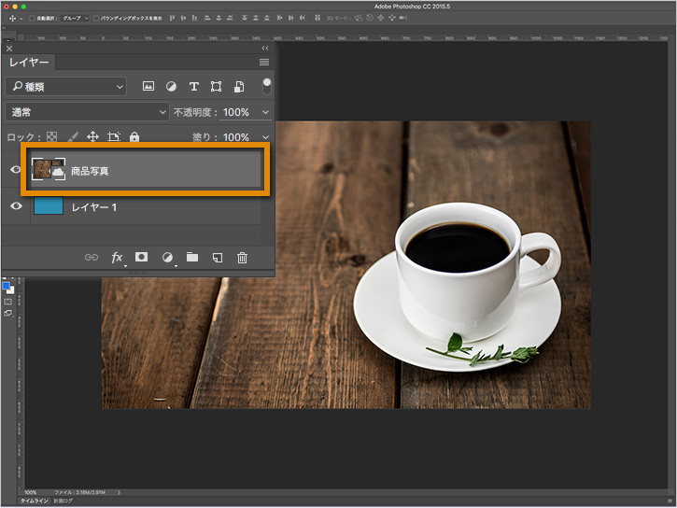Open the new adjustment layer menu
The height and width of the screenshot is (508, 677).
tap(167, 258)
